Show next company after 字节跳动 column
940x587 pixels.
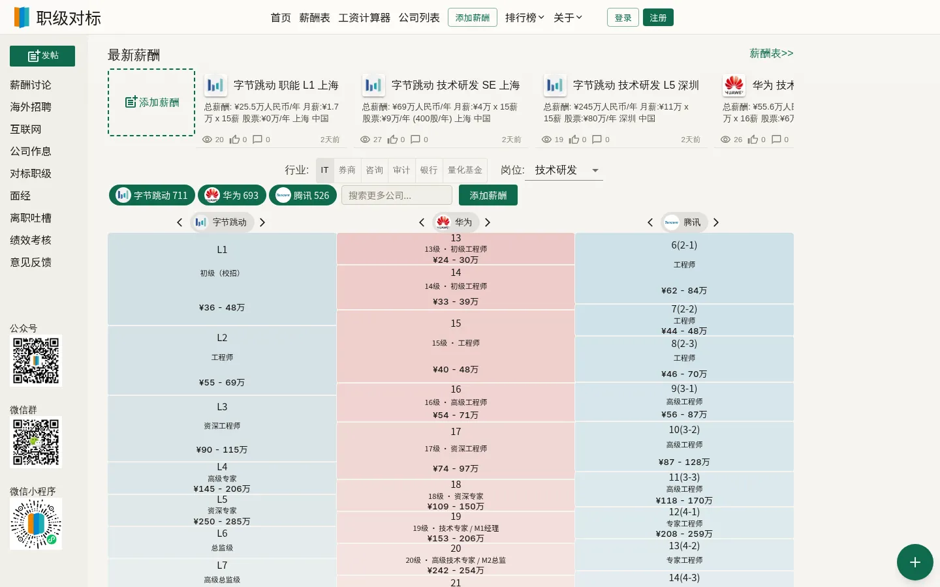click(x=262, y=222)
